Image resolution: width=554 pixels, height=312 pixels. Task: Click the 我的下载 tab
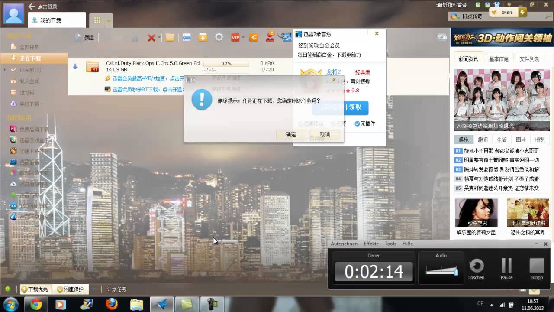[57, 20]
